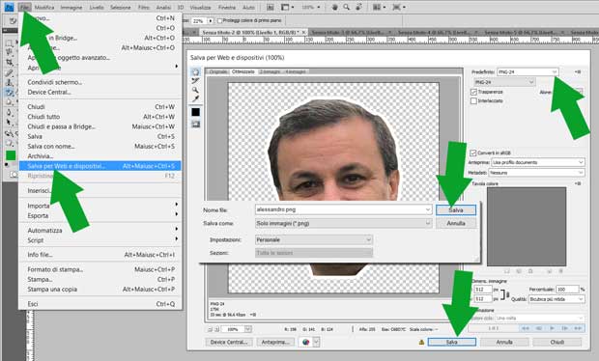Image resolution: width=599 pixels, height=361 pixels.
Task: Open the arrange documents icon in application bar
Action: pyautogui.click(x=379, y=7)
